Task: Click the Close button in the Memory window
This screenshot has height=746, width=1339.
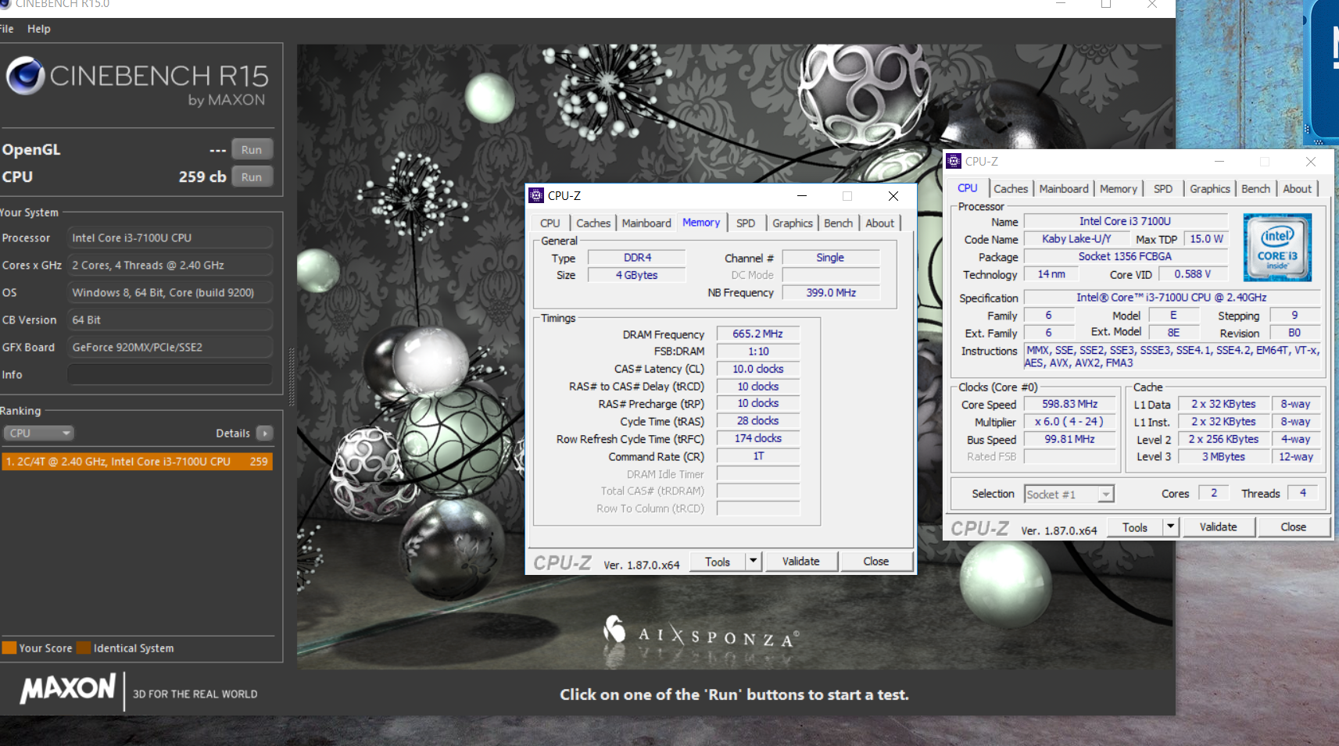Action: click(x=876, y=562)
